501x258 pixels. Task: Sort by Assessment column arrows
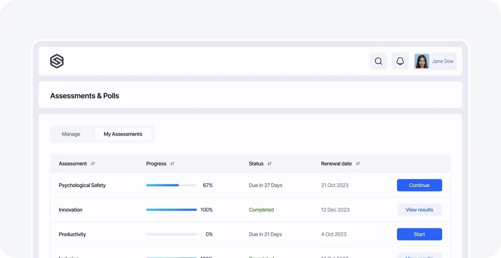[93, 164]
